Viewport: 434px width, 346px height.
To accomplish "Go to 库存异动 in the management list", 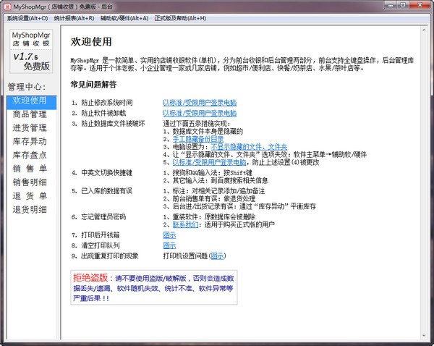I will [30, 142].
